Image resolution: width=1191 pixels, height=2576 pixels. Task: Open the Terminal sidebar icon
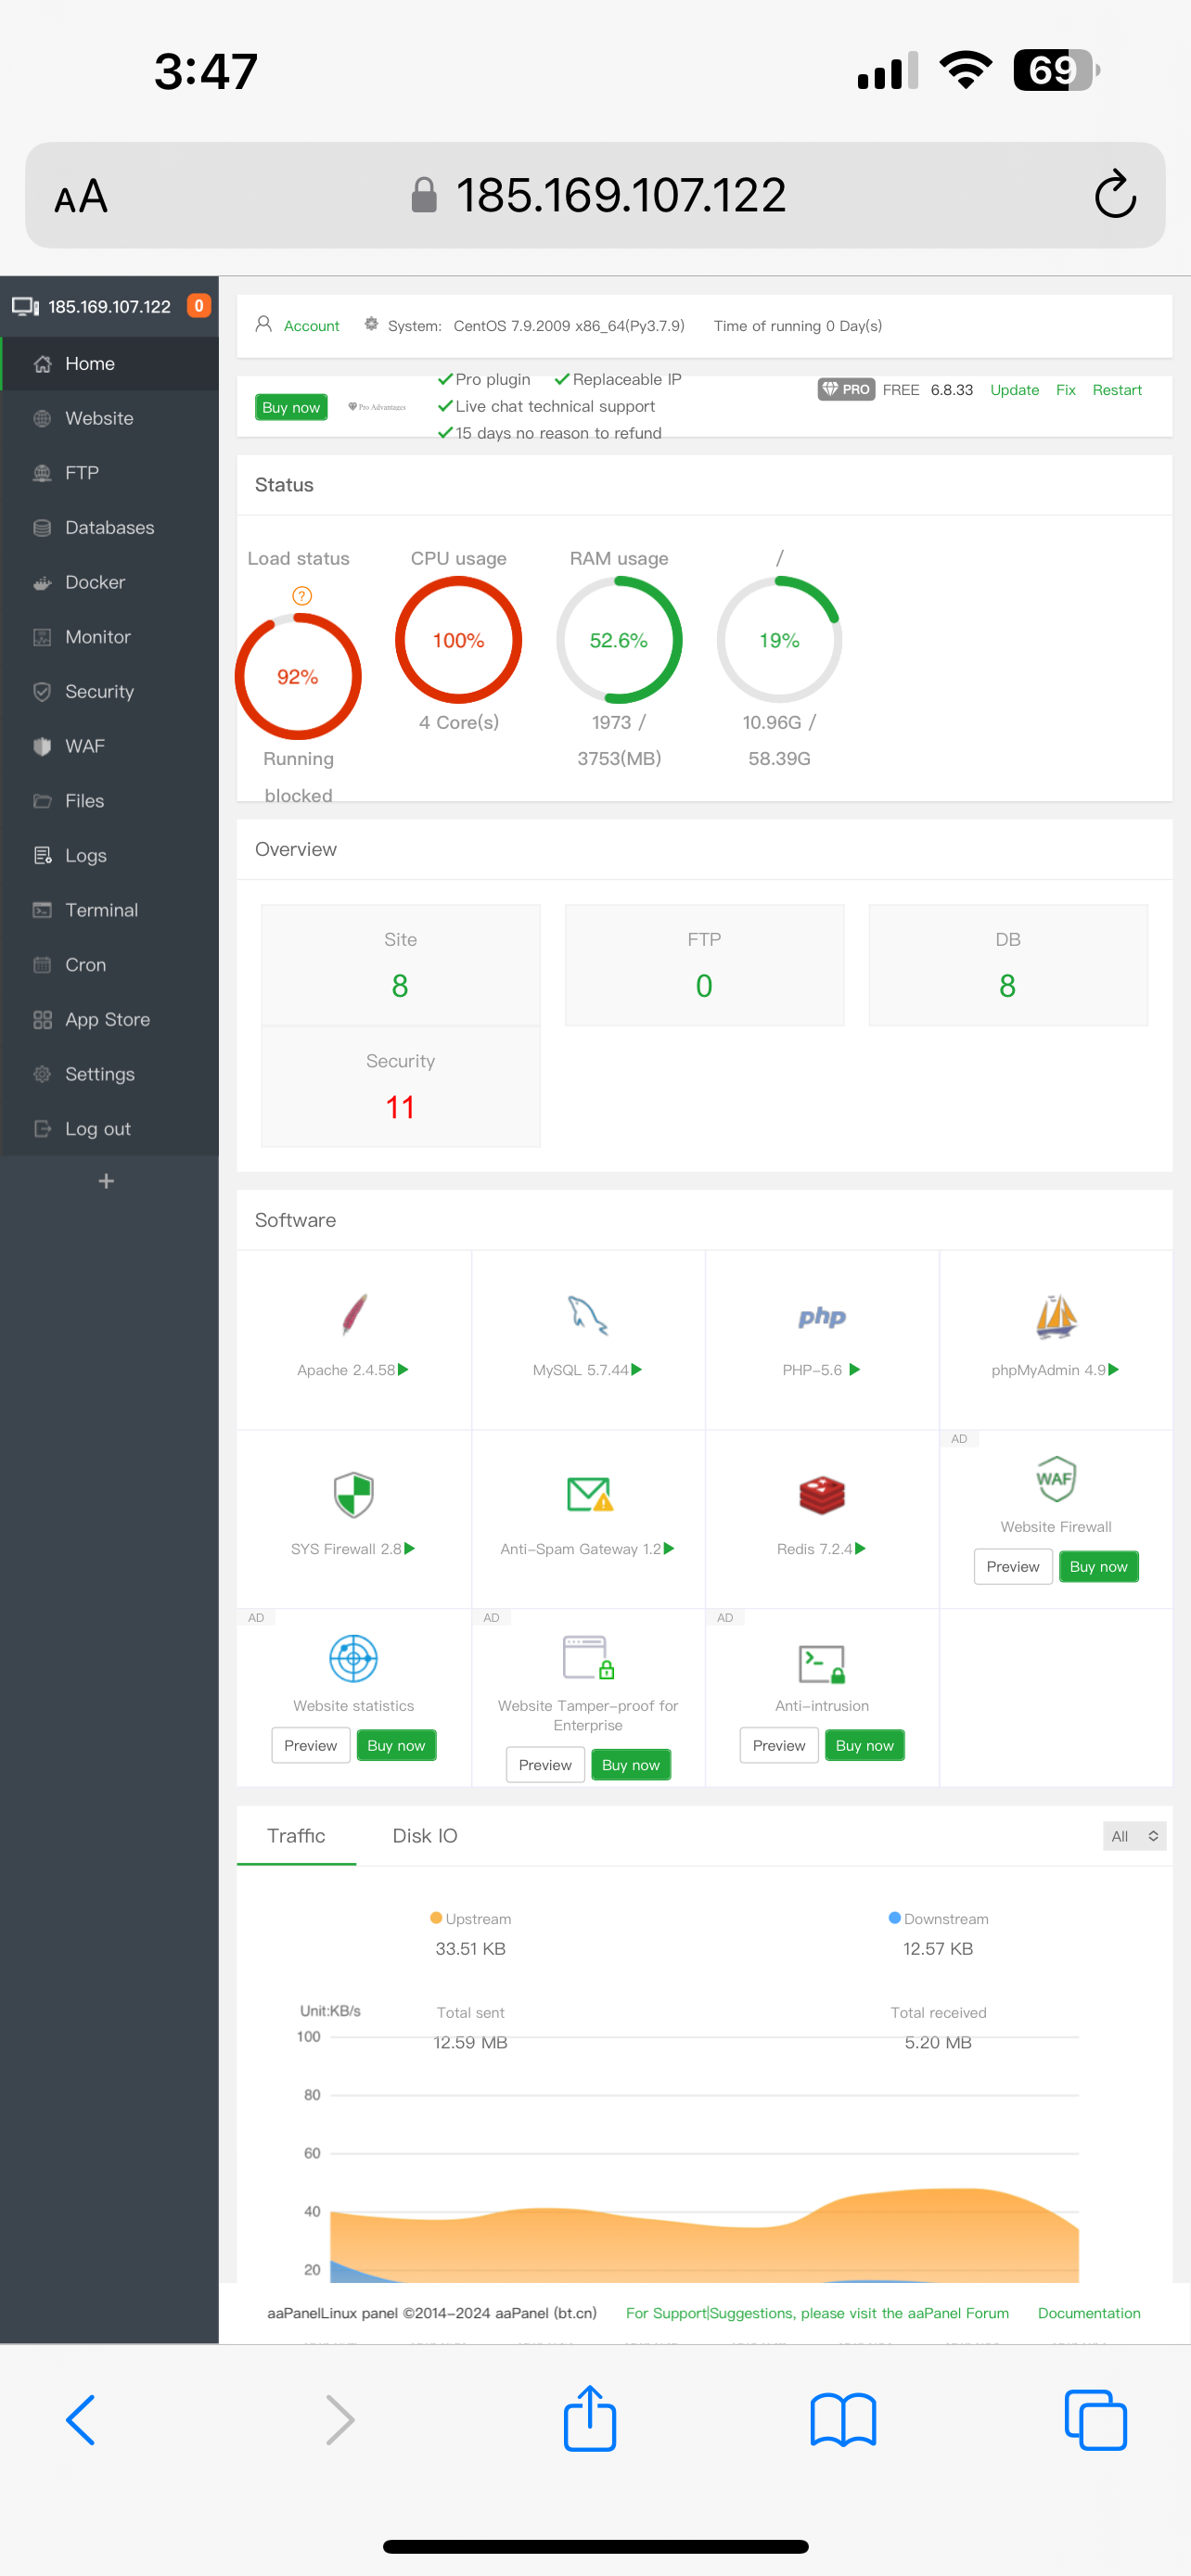click(42, 910)
